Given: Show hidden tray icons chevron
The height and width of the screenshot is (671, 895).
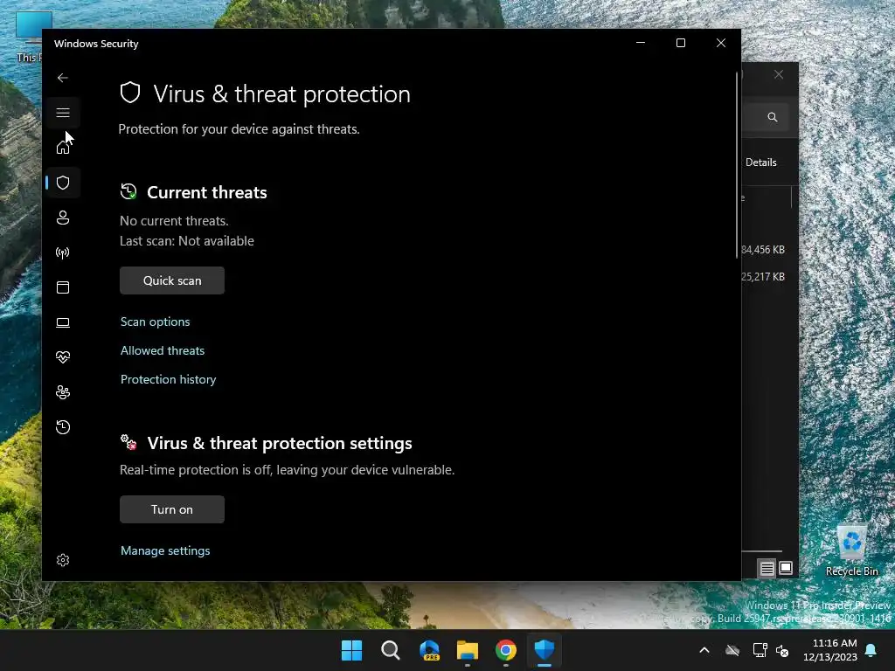Looking at the screenshot, I should (x=704, y=650).
